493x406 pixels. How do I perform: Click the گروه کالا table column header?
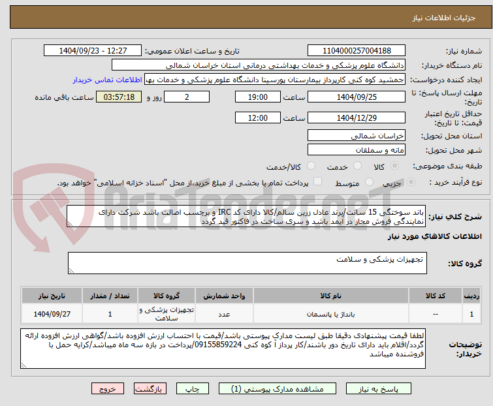click(x=167, y=296)
